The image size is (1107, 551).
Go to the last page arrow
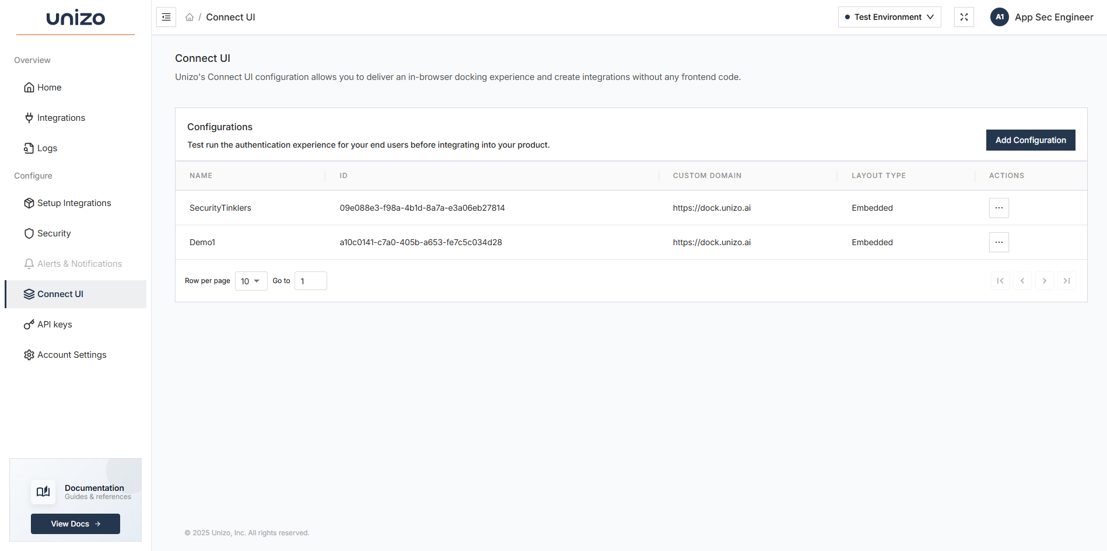[x=1066, y=281]
